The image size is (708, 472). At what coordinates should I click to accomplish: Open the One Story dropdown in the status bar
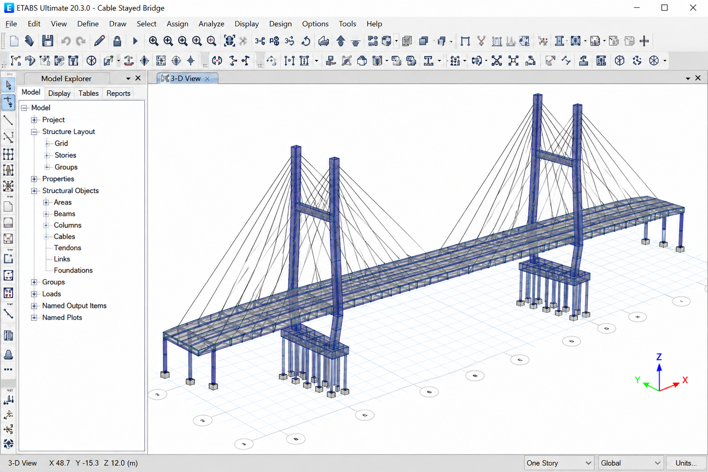pyautogui.click(x=559, y=463)
